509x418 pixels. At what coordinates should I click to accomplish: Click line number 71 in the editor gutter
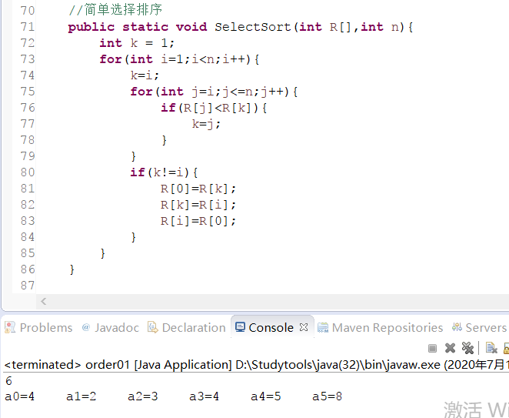[27, 27]
